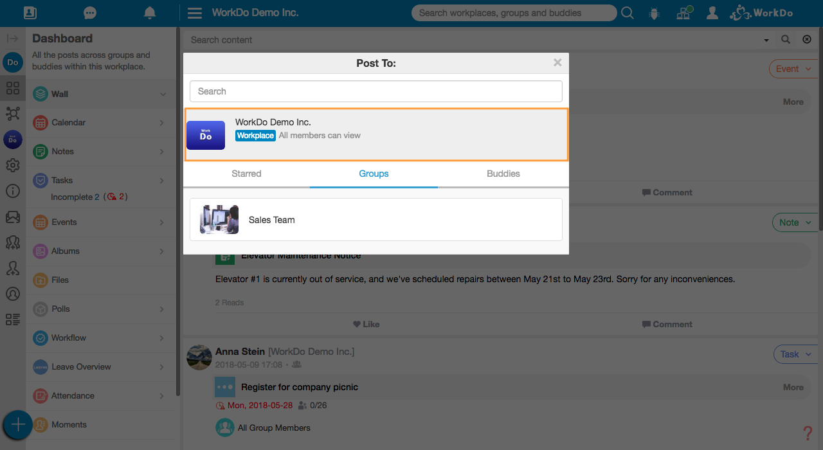Click Like on the elevator notice post
Viewport: 823px width, 450px height.
(366, 325)
